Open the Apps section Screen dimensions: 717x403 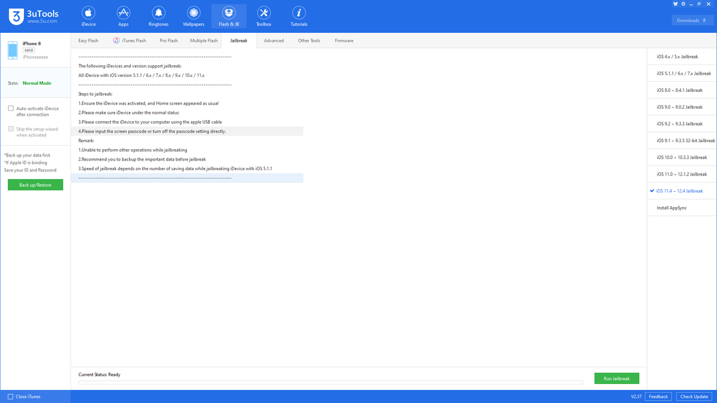pyautogui.click(x=124, y=16)
